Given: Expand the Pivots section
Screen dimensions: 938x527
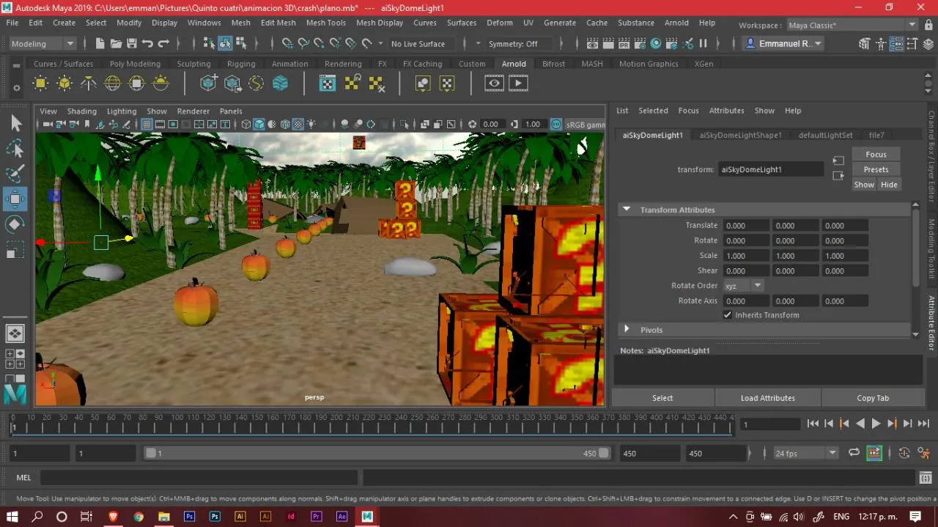Looking at the screenshot, I should [627, 330].
